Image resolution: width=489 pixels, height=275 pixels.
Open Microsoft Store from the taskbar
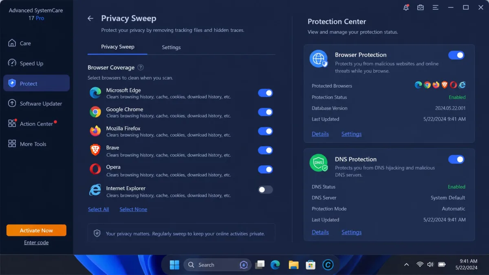click(311, 265)
